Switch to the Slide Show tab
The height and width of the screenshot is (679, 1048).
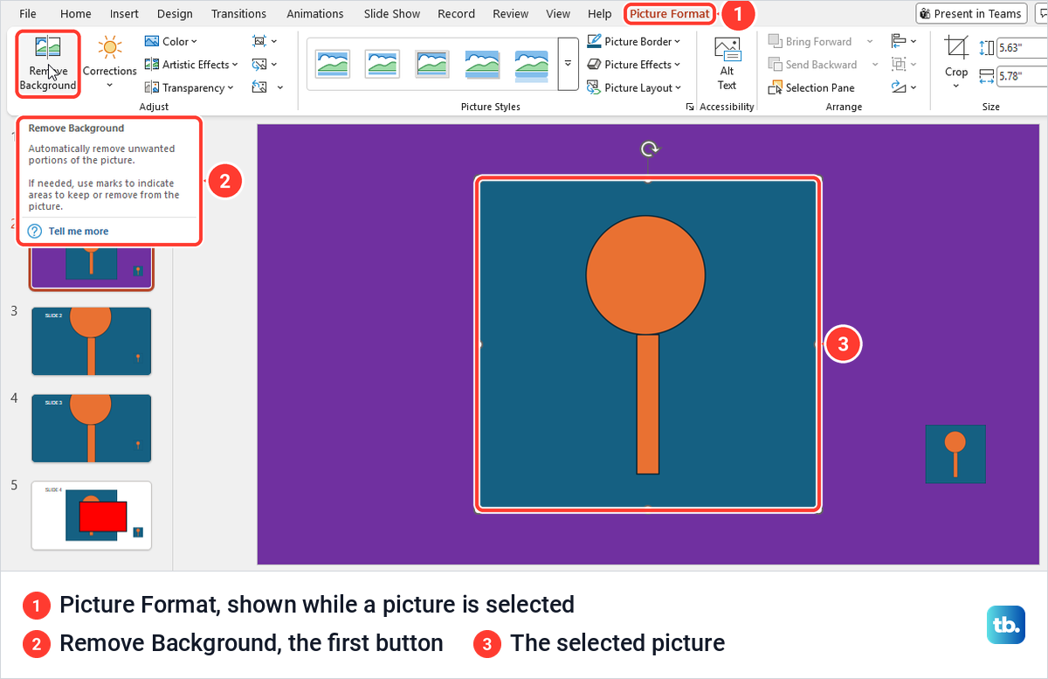[x=392, y=14]
